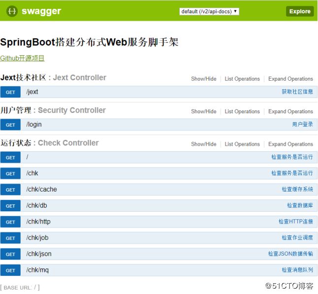Click the 检查HTTP连接 description link
318x294 pixels.
[296, 222]
